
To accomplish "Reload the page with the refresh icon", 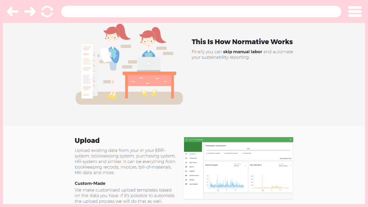I will pyautogui.click(x=47, y=11).
